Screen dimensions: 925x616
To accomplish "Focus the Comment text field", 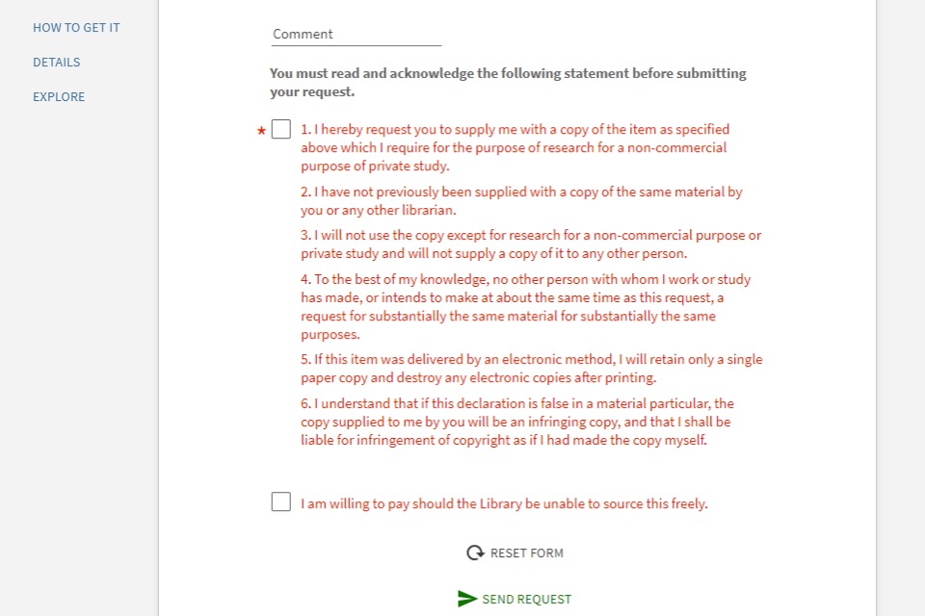I will [356, 34].
